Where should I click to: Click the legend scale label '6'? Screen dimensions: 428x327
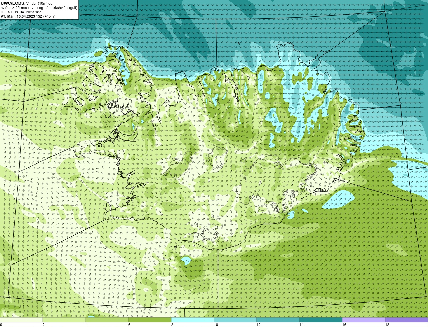129,325
